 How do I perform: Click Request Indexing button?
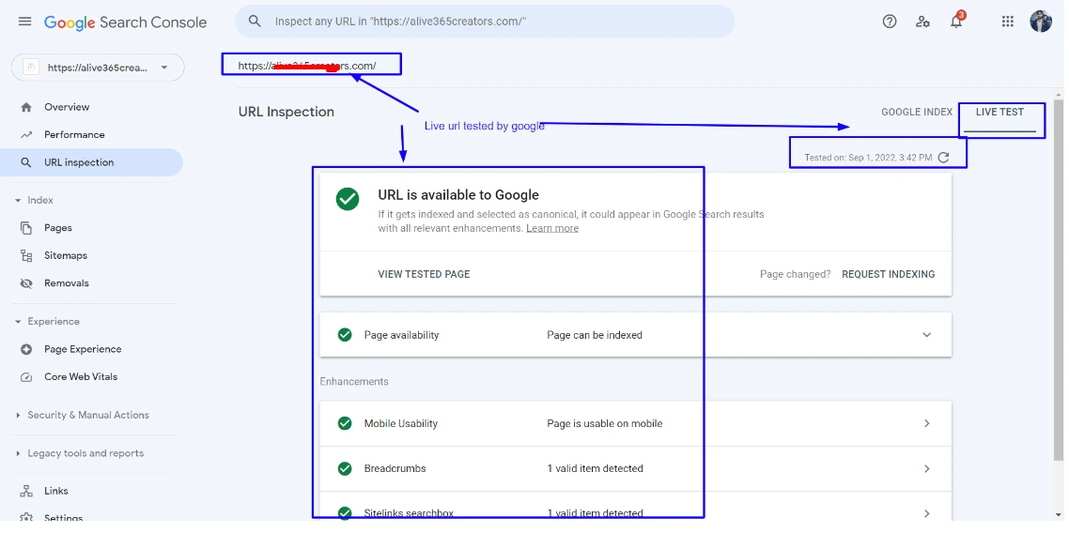tap(889, 274)
